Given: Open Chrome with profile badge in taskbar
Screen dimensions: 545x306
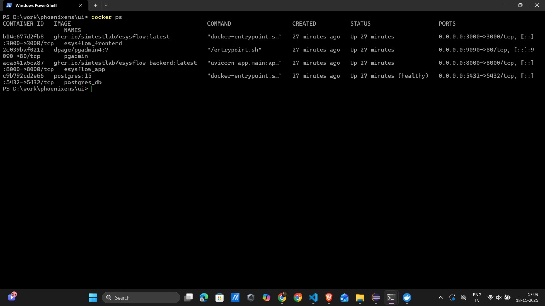Looking at the screenshot, I should [282, 297].
